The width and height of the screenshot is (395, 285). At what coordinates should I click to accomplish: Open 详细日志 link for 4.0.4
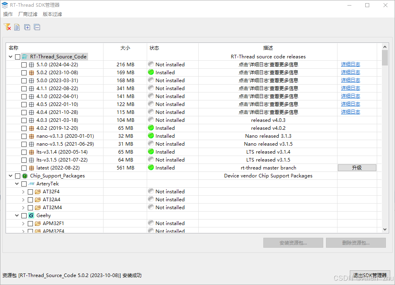[x=351, y=112]
